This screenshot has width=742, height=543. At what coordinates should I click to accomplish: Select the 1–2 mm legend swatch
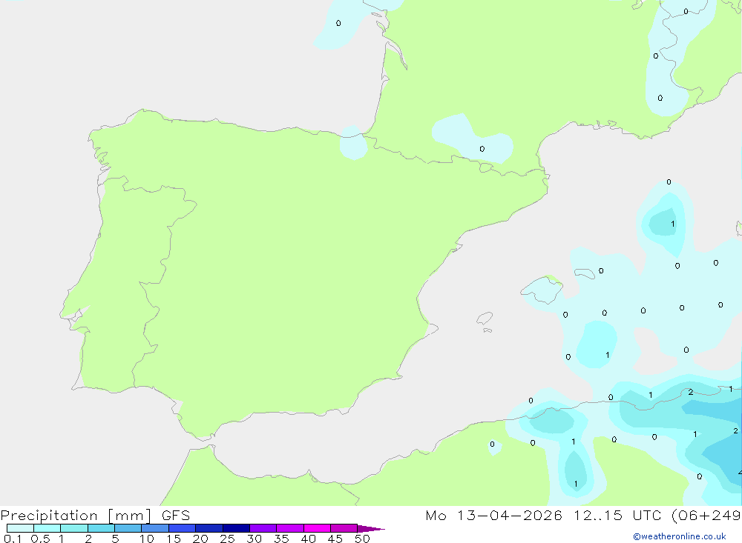[73, 528]
